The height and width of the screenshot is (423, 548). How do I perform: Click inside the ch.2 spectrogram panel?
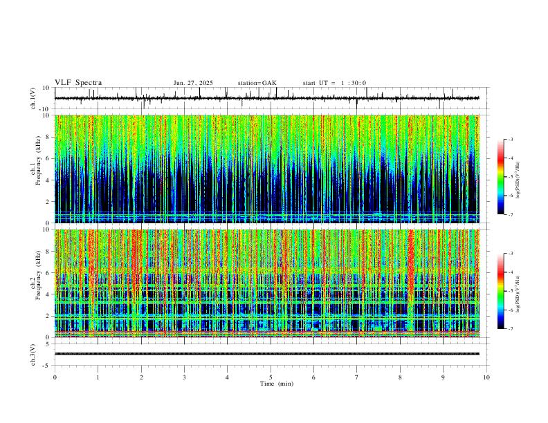coord(267,283)
